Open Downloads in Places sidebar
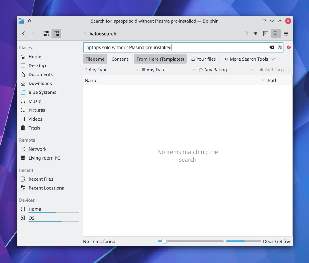309x263 pixels. coord(40,83)
